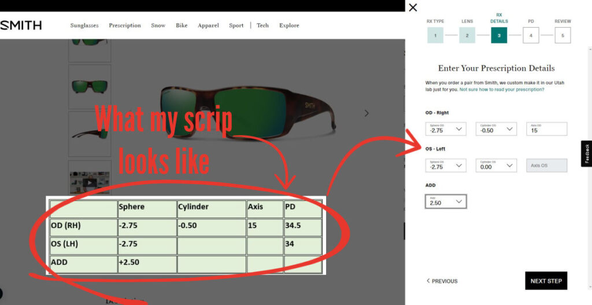Open the Prescription menu
The image size is (592, 305).
coord(125,25)
